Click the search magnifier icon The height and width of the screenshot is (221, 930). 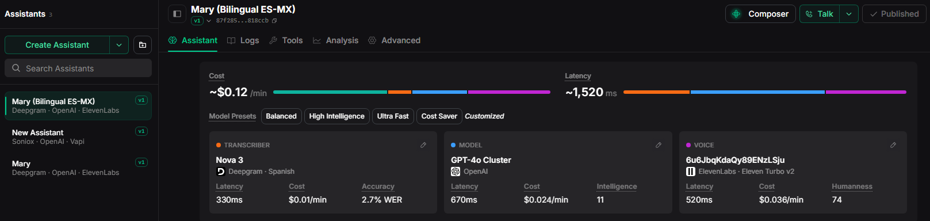click(x=16, y=68)
